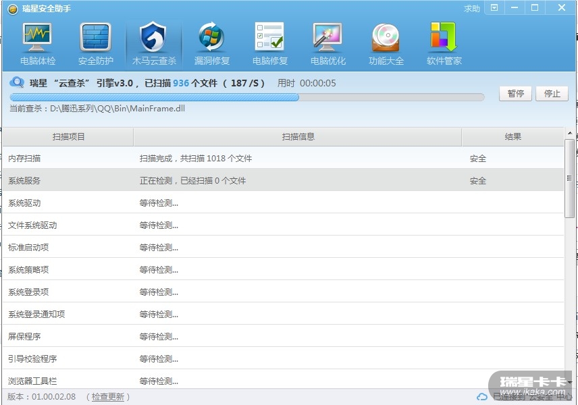Select the 内存扫描 row
The image size is (578, 405).
tap(284, 159)
